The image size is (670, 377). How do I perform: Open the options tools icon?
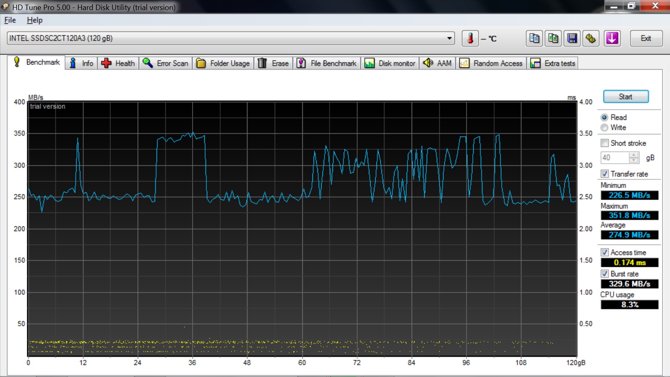pos(591,39)
